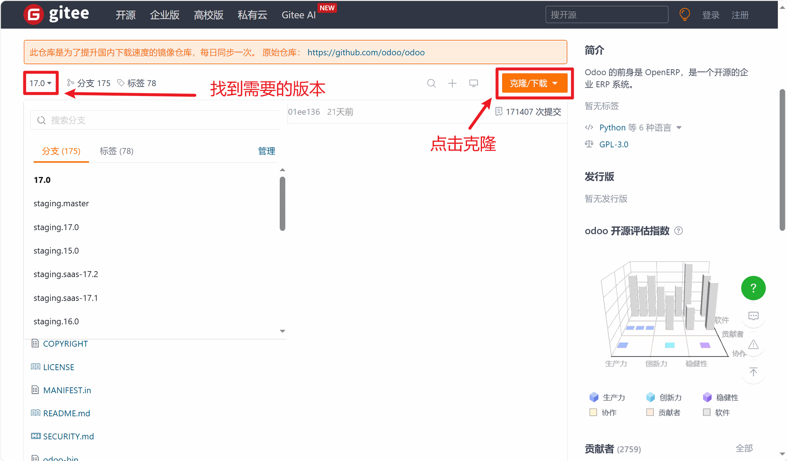Click the green help question button
787x461 pixels.
[x=753, y=288]
